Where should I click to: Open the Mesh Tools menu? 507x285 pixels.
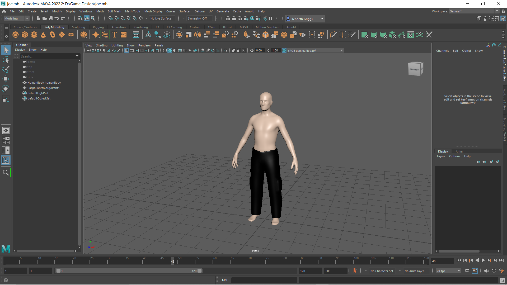pos(133,11)
